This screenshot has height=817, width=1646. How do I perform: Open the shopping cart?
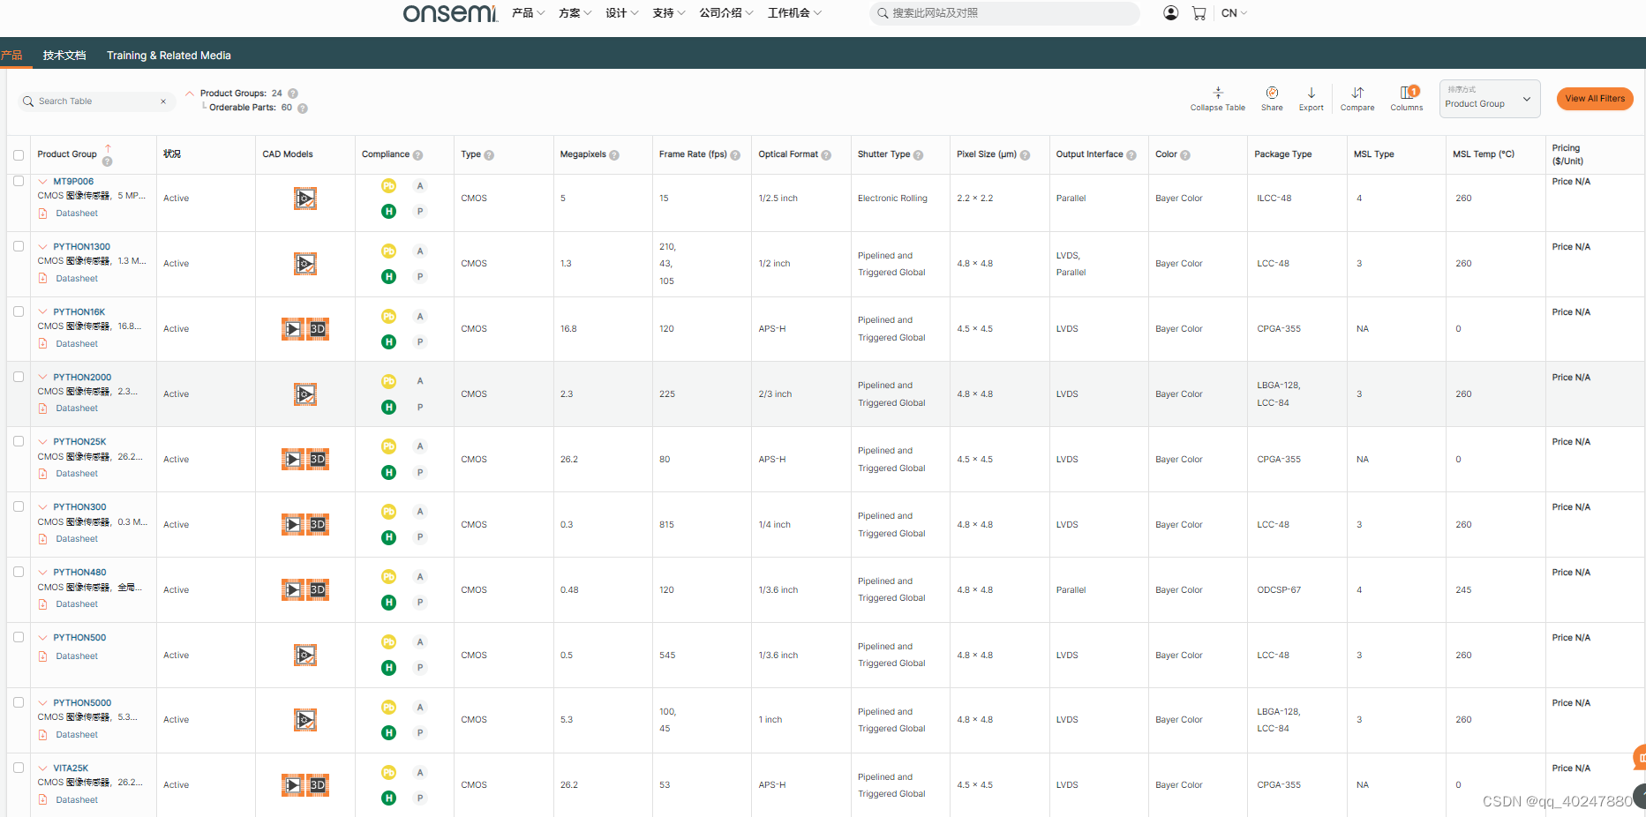click(x=1199, y=12)
